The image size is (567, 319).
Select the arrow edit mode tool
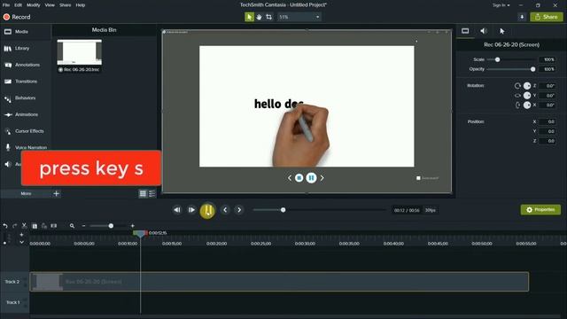click(249, 17)
